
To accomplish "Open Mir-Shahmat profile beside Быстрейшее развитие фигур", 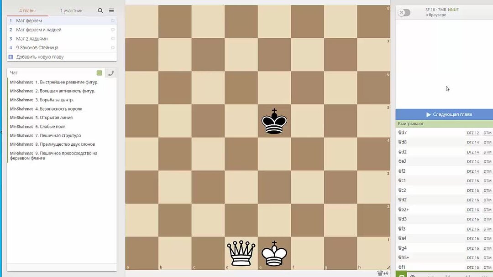I will [21, 82].
